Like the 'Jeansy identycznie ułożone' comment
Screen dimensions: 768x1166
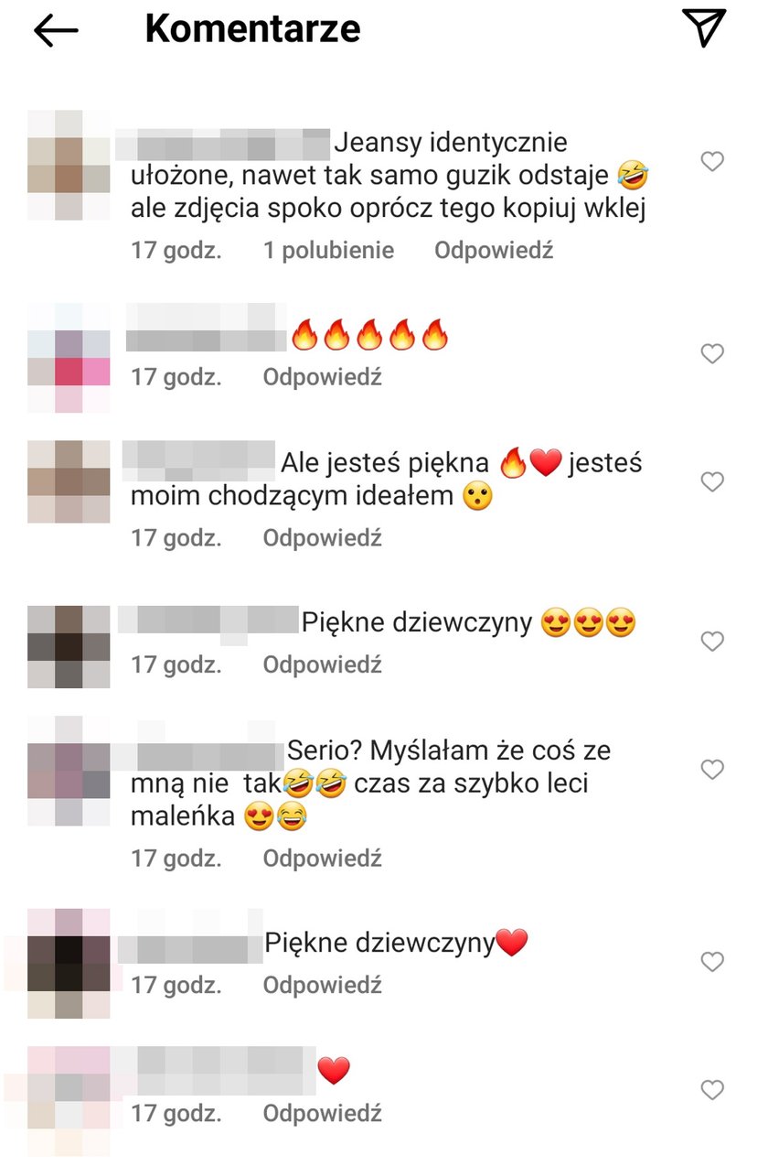712,162
